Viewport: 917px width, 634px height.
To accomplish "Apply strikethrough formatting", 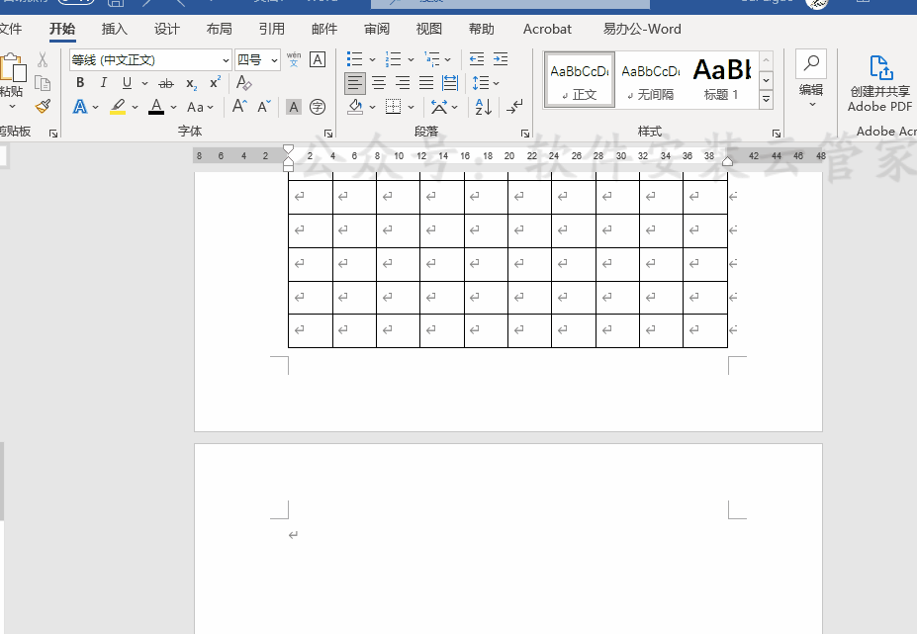I will pyautogui.click(x=166, y=84).
